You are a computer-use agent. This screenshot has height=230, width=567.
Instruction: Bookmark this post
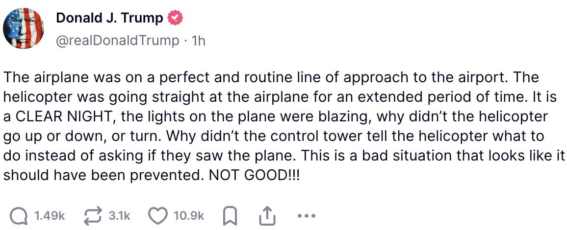230,215
